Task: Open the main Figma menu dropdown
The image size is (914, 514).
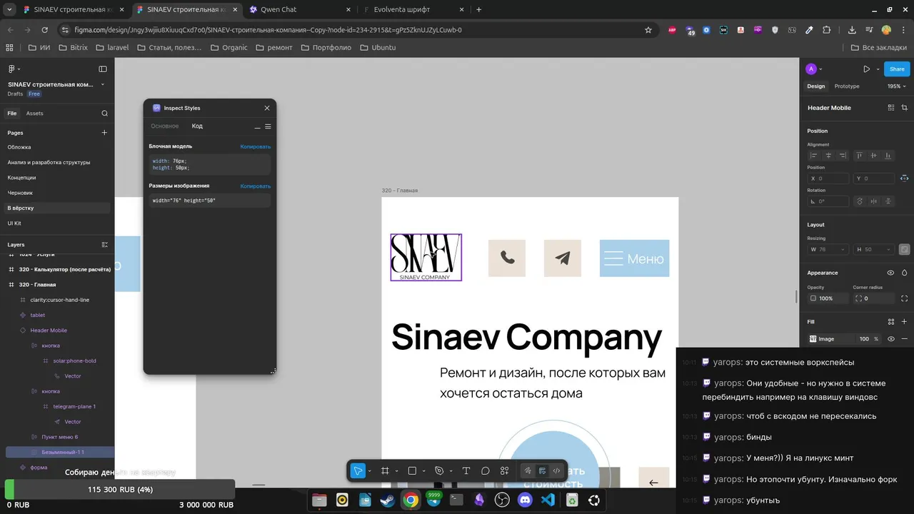Action: coord(14,69)
